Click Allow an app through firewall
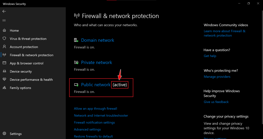Screen dimensions: 263x139 pos(96,109)
